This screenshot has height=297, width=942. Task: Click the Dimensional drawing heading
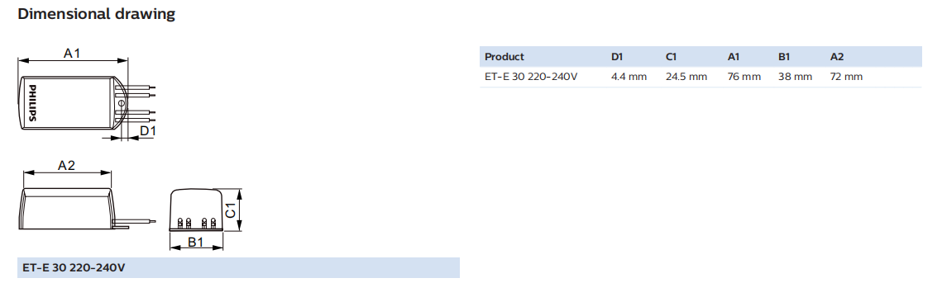coord(96,14)
